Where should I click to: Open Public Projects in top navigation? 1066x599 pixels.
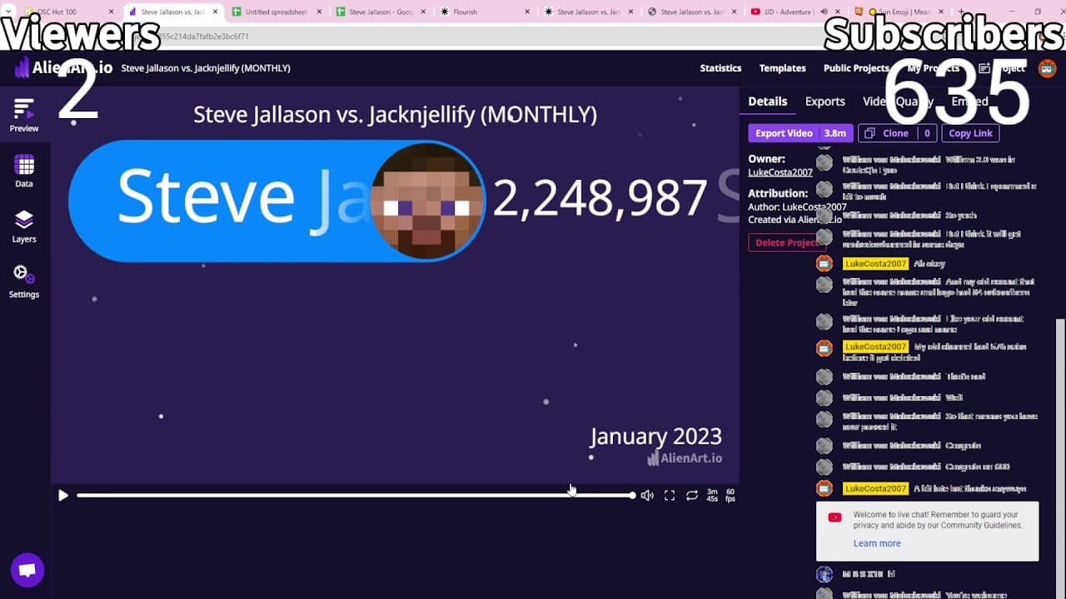(x=856, y=68)
